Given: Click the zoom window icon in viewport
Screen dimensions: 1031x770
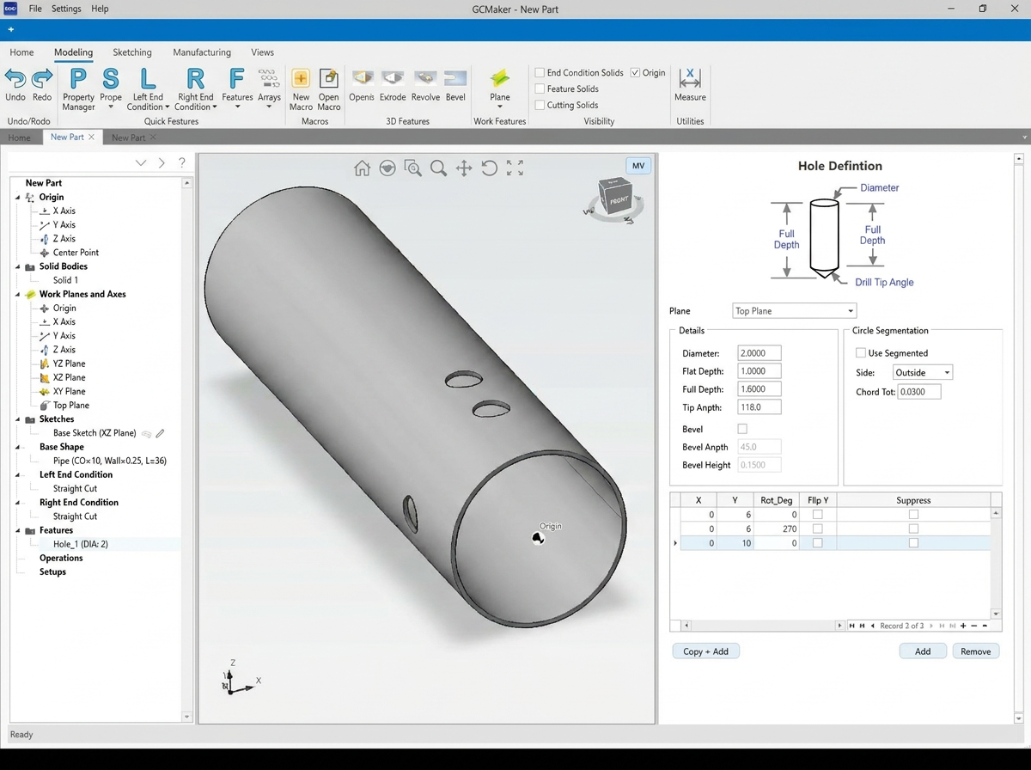Looking at the screenshot, I should pos(412,168).
